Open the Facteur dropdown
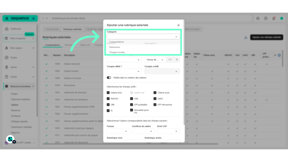The image size is (288, 162). [x=118, y=131]
